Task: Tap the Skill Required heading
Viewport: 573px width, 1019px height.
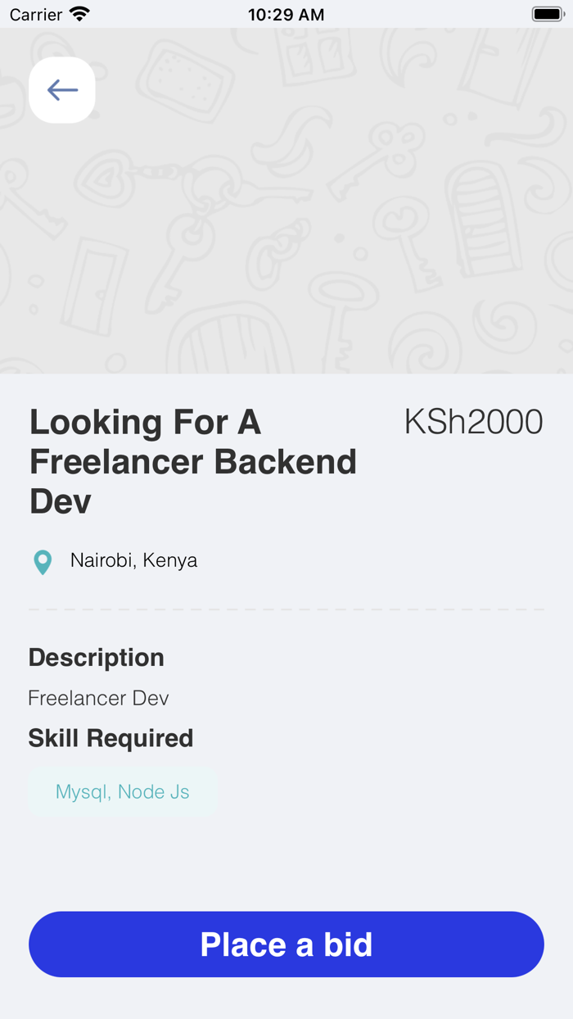Action: [111, 738]
